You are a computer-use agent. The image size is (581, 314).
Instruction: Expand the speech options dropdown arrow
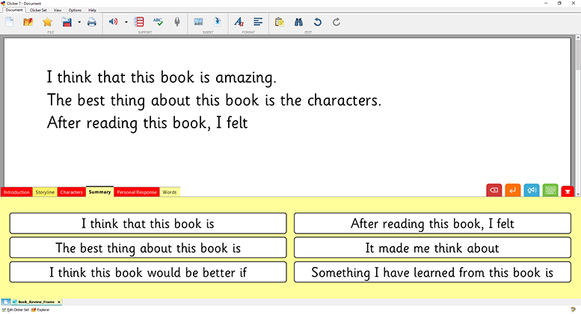tap(126, 22)
